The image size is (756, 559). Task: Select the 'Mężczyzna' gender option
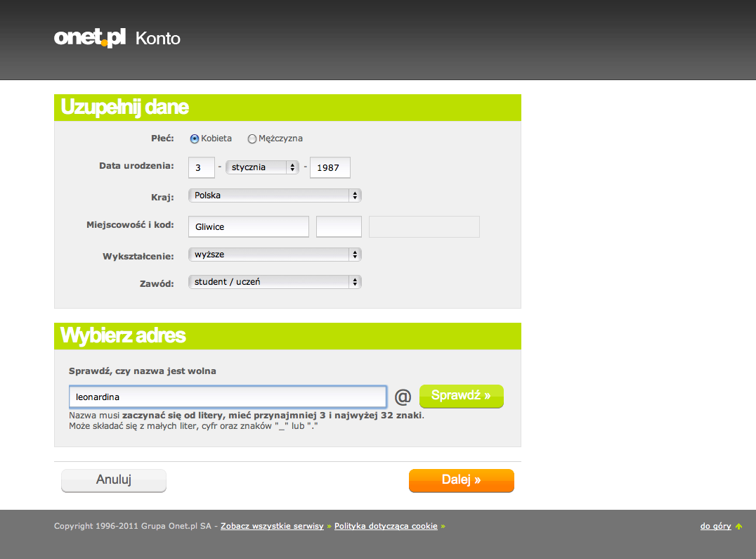tap(252, 139)
